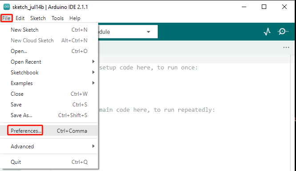This screenshot has width=296, height=171.
Task: Open the board selector dropdown arrow
Action: [x=148, y=32]
